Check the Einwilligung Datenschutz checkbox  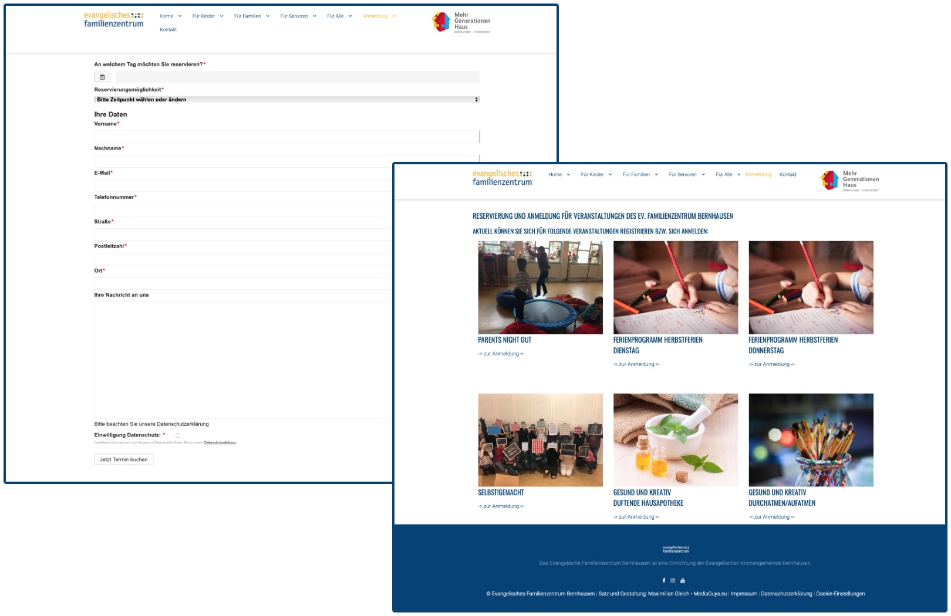coord(178,435)
